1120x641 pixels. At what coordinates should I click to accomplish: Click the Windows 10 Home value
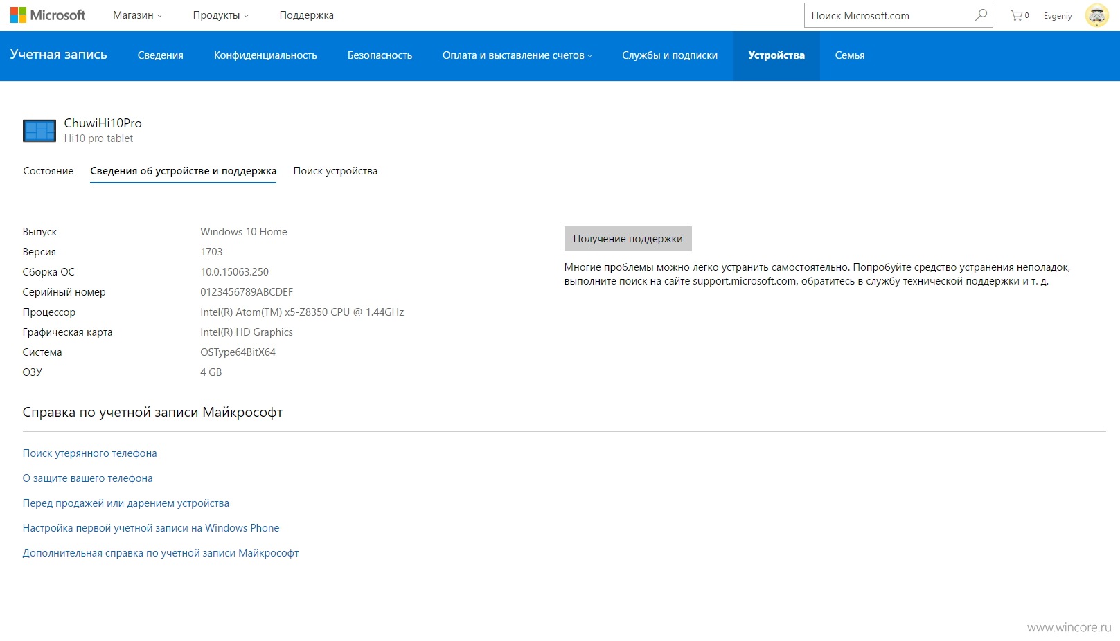244,232
